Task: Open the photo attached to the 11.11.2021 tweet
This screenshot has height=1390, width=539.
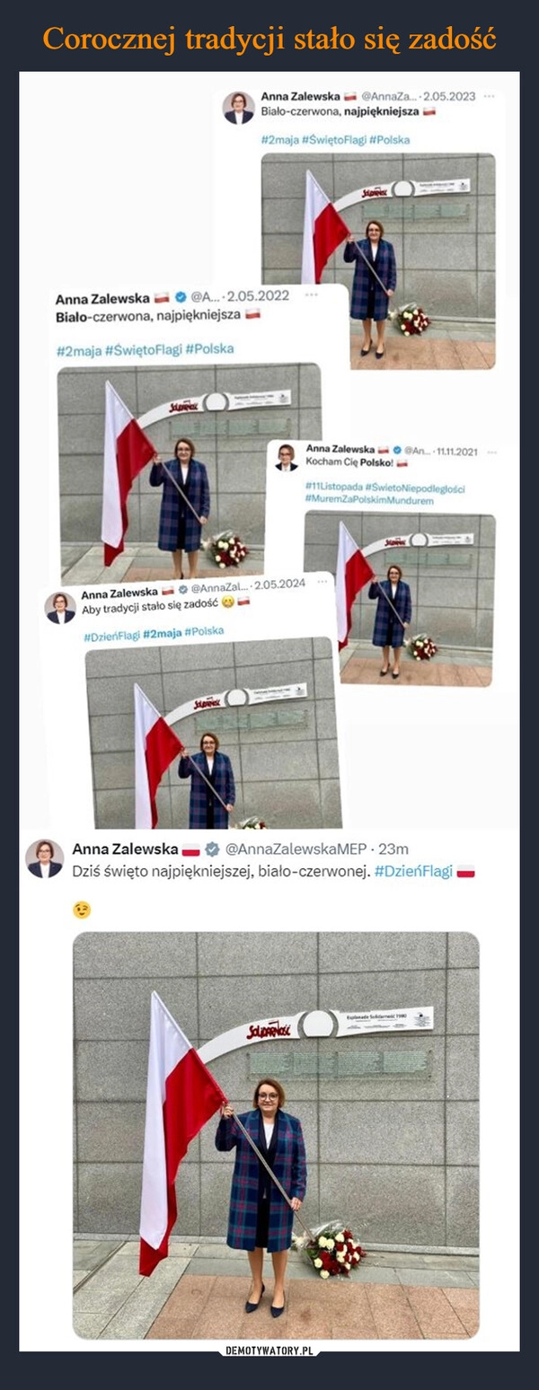Action: (398, 598)
